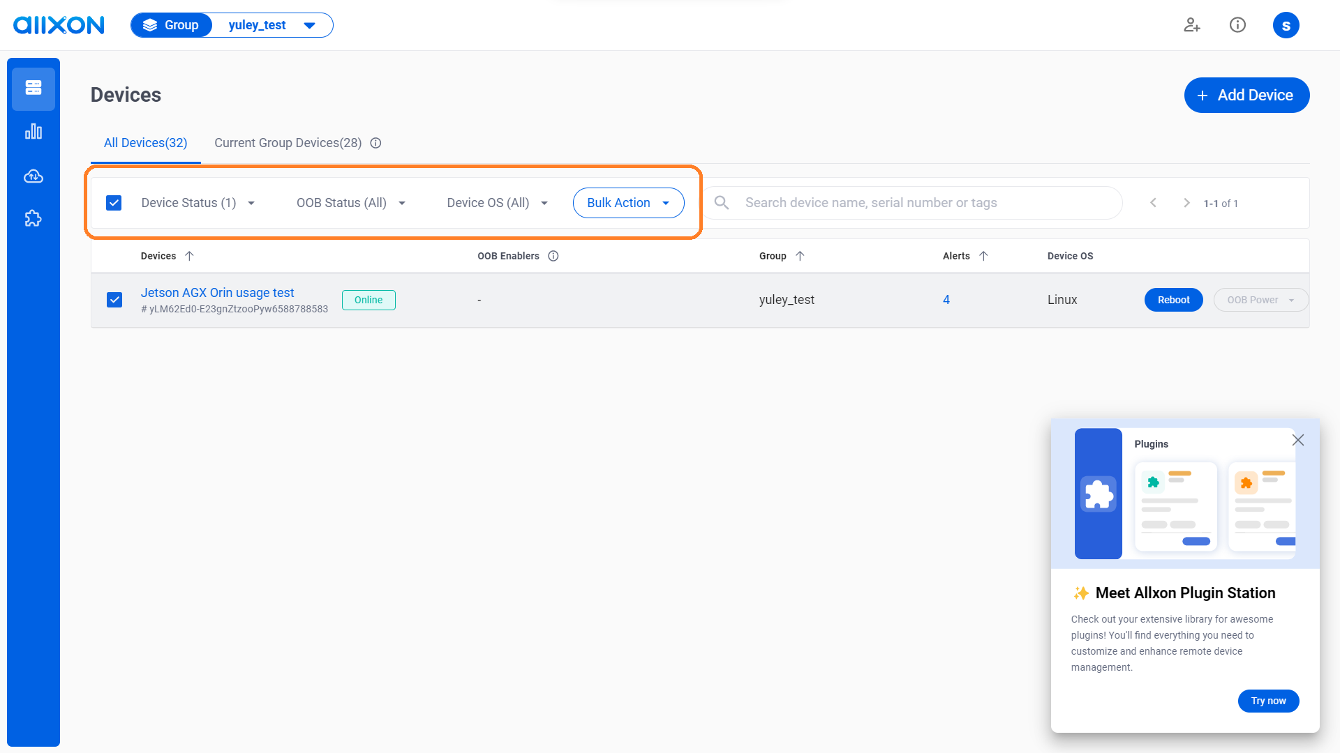The width and height of the screenshot is (1340, 753).
Task: Click the 1-1 of 1 pagination text
Action: pyautogui.click(x=1221, y=204)
